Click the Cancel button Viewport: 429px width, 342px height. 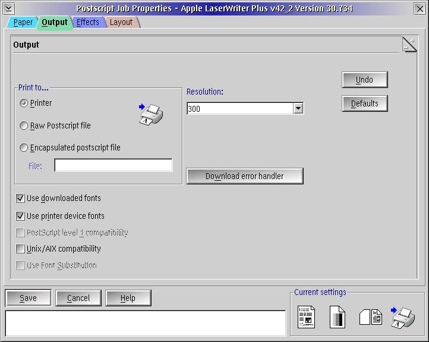pyautogui.click(x=78, y=297)
